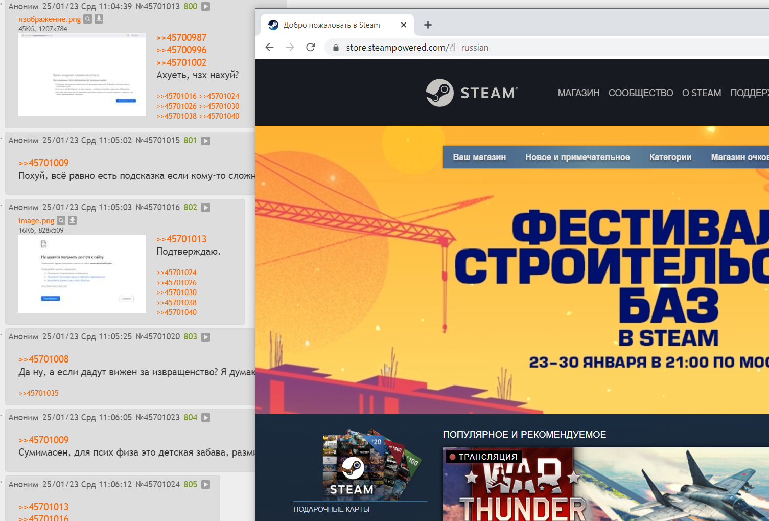Open post menu arrow of post 802
Screen dimensions: 769x521
[206, 208]
